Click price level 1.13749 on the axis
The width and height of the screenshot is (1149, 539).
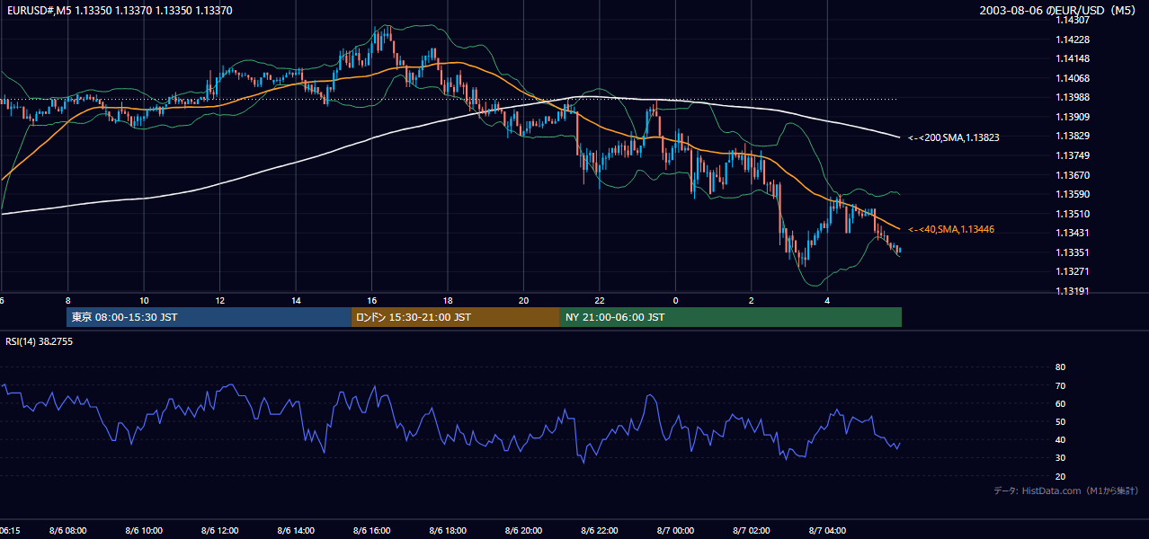1073,155
